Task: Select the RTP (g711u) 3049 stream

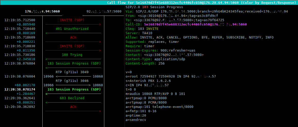Action: [72, 72]
